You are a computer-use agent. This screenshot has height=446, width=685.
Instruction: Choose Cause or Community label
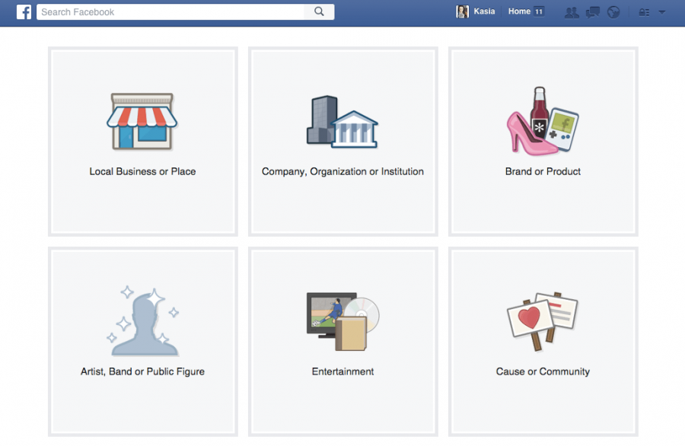543,371
